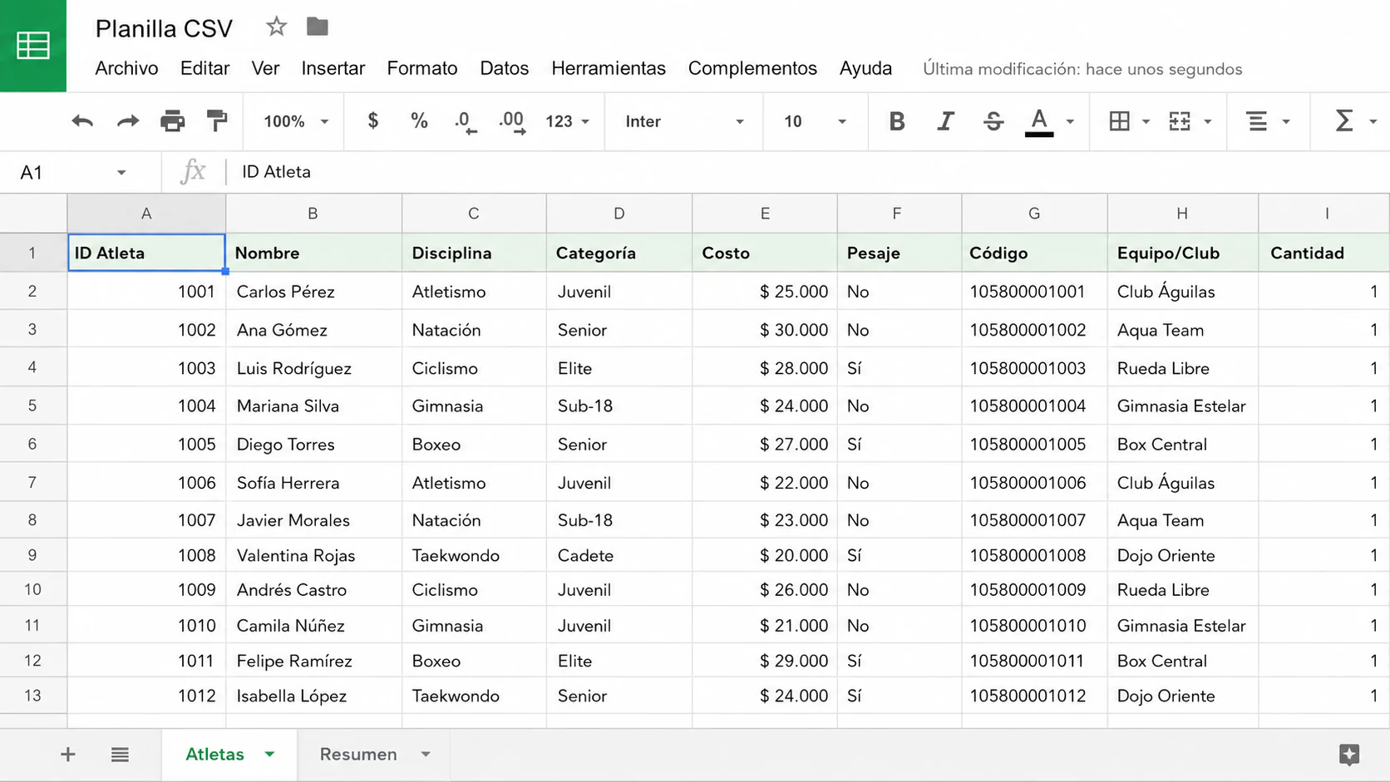1390x782 pixels.
Task: Expand the borders dropdown arrow
Action: [1146, 121]
